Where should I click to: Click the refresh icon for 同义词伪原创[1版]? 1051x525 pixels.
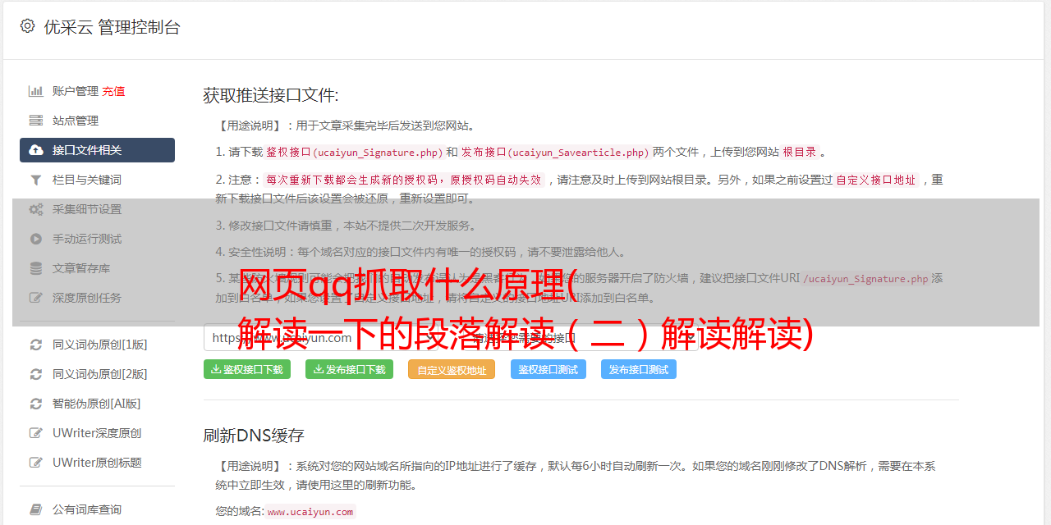36,345
